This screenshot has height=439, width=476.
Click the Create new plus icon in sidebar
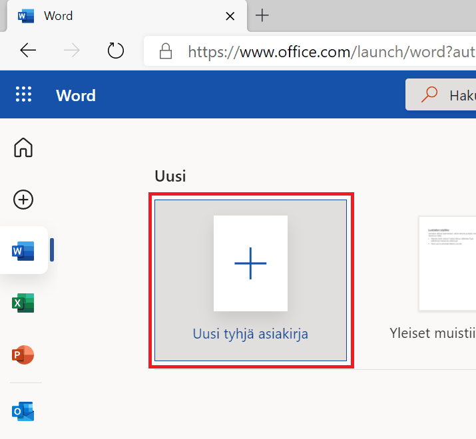tap(23, 200)
